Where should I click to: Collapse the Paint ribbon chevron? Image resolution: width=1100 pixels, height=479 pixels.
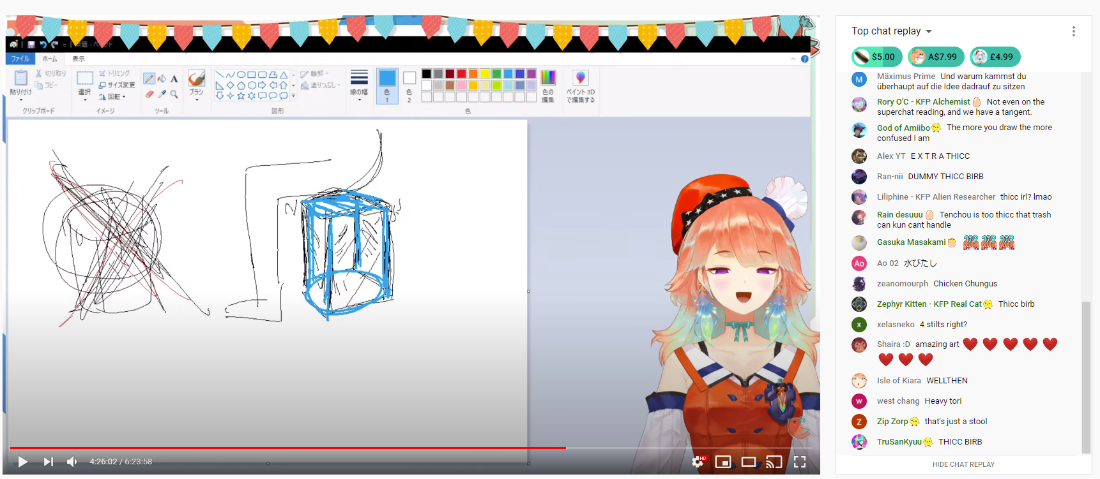click(x=793, y=59)
